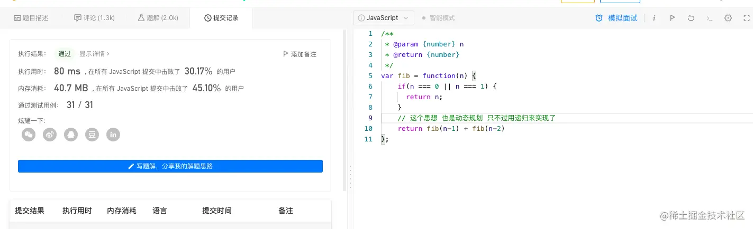Open editor settings gear icon
The height and width of the screenshot is (229, 753).
pos(728,18)
